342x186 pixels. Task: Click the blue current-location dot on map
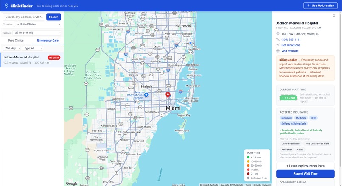pos(191,43)
